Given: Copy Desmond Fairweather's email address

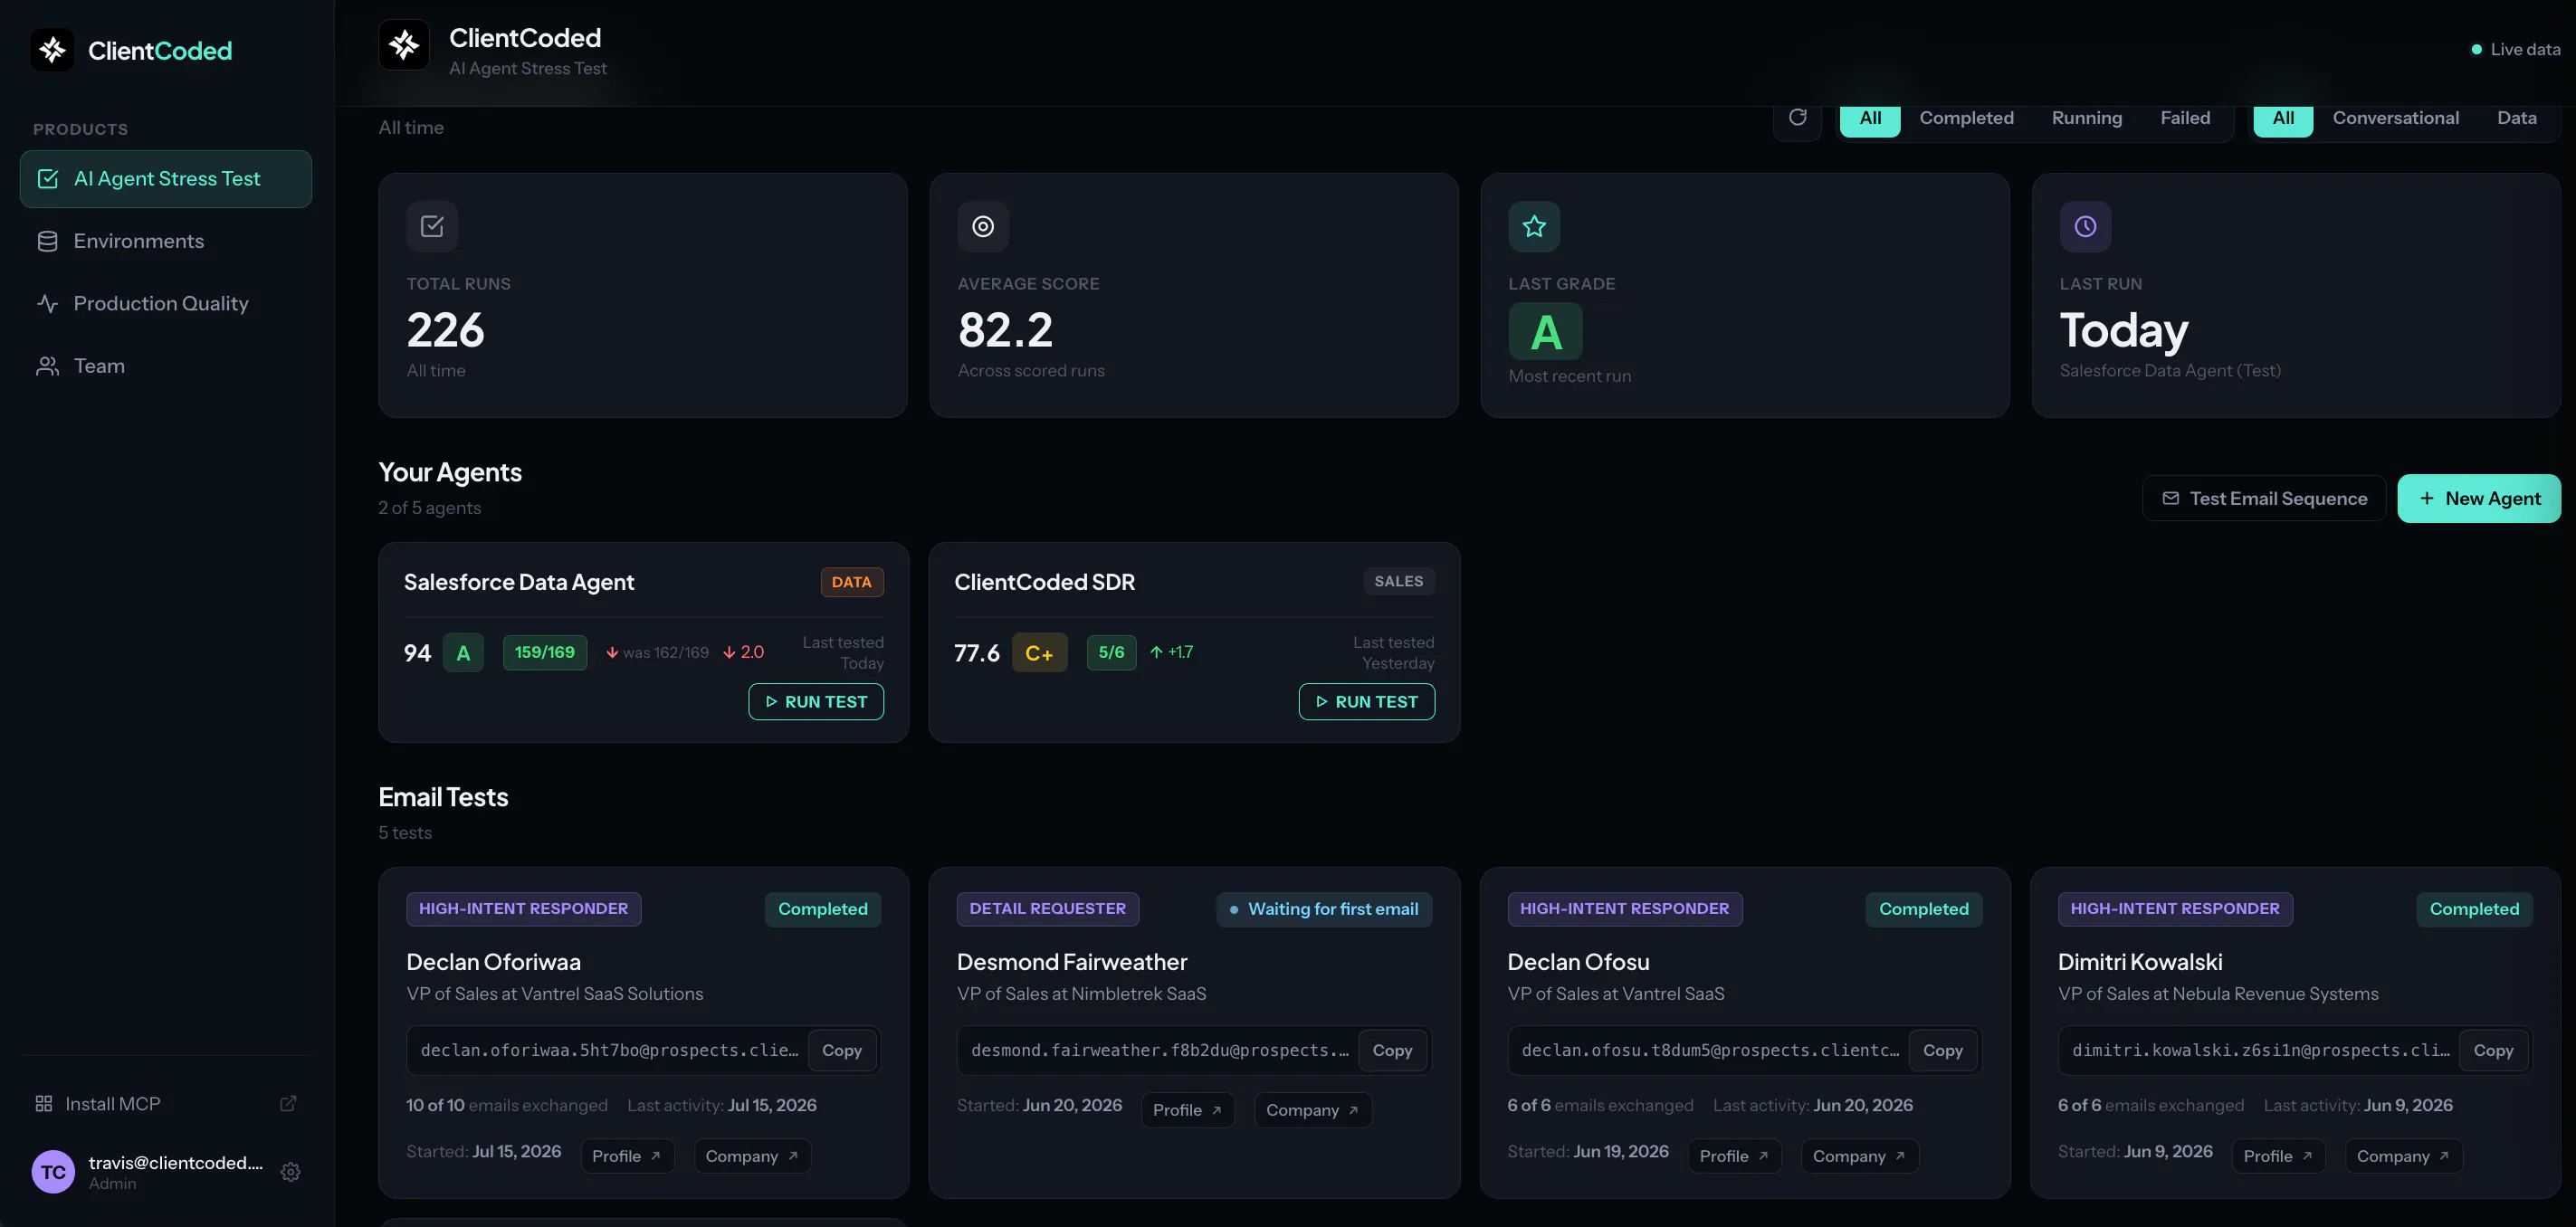Looking at the screenshot, I should pos(1392,1050).
